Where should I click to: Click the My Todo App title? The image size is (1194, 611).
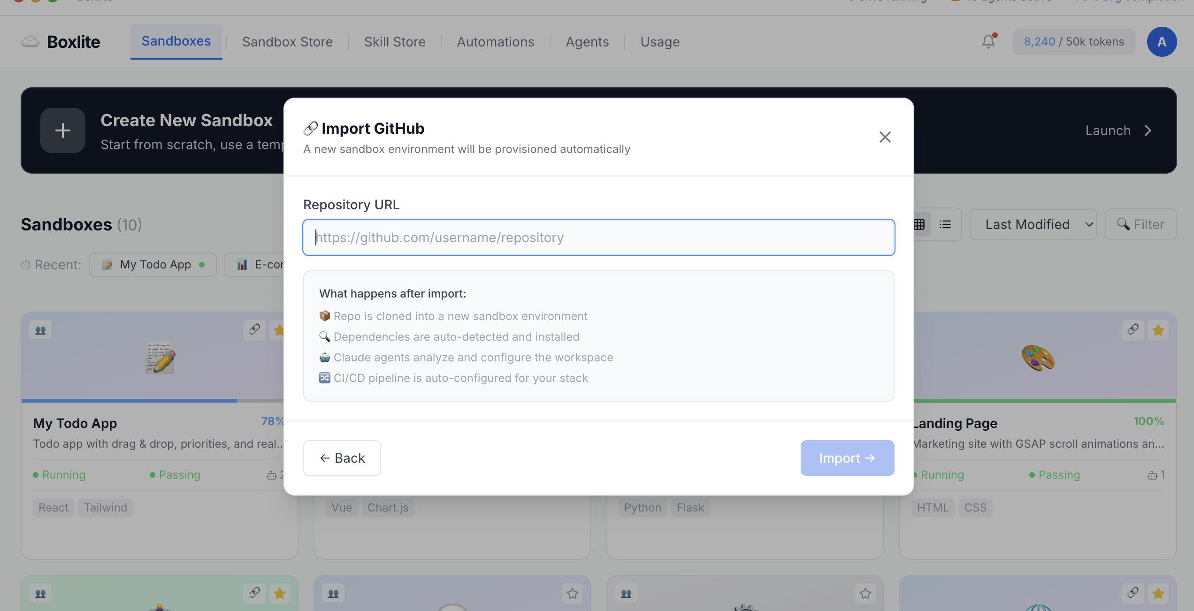[75, 423]
